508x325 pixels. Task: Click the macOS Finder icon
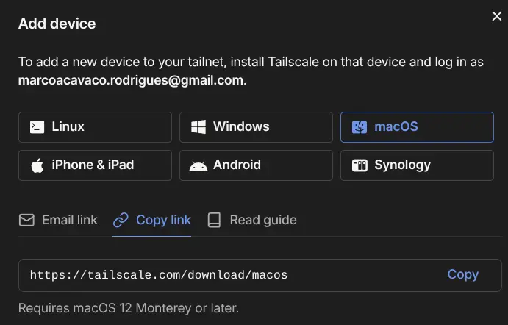pos(359,127)
